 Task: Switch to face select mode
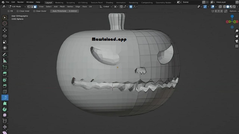(x=35, y=7)
